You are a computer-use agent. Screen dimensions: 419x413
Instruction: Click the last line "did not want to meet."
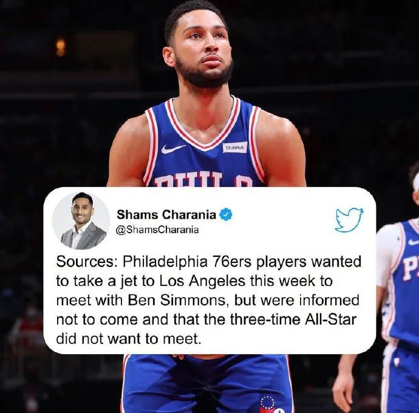pos(128,339)
